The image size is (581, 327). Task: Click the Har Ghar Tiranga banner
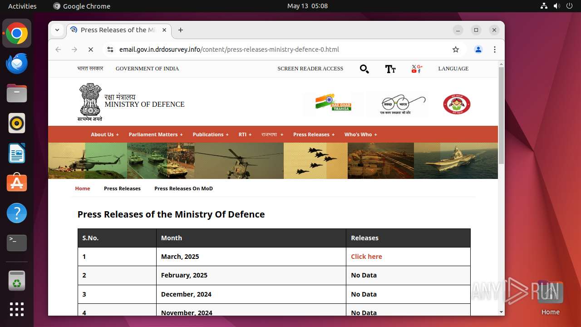point(333,104)
